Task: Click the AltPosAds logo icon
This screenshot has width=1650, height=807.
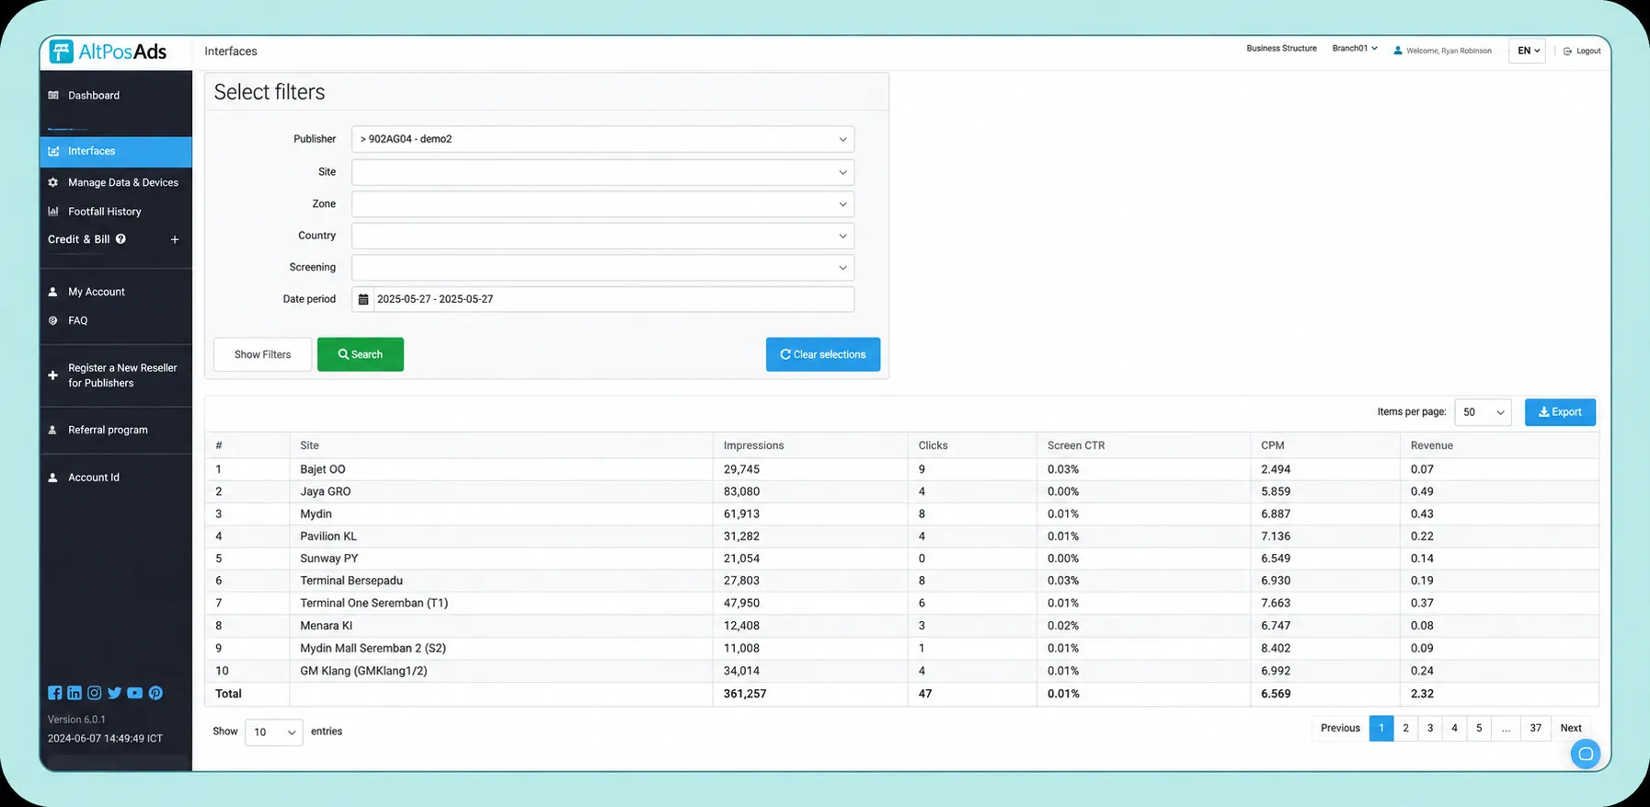Action: pyautogui.click(x=61, y=52)
